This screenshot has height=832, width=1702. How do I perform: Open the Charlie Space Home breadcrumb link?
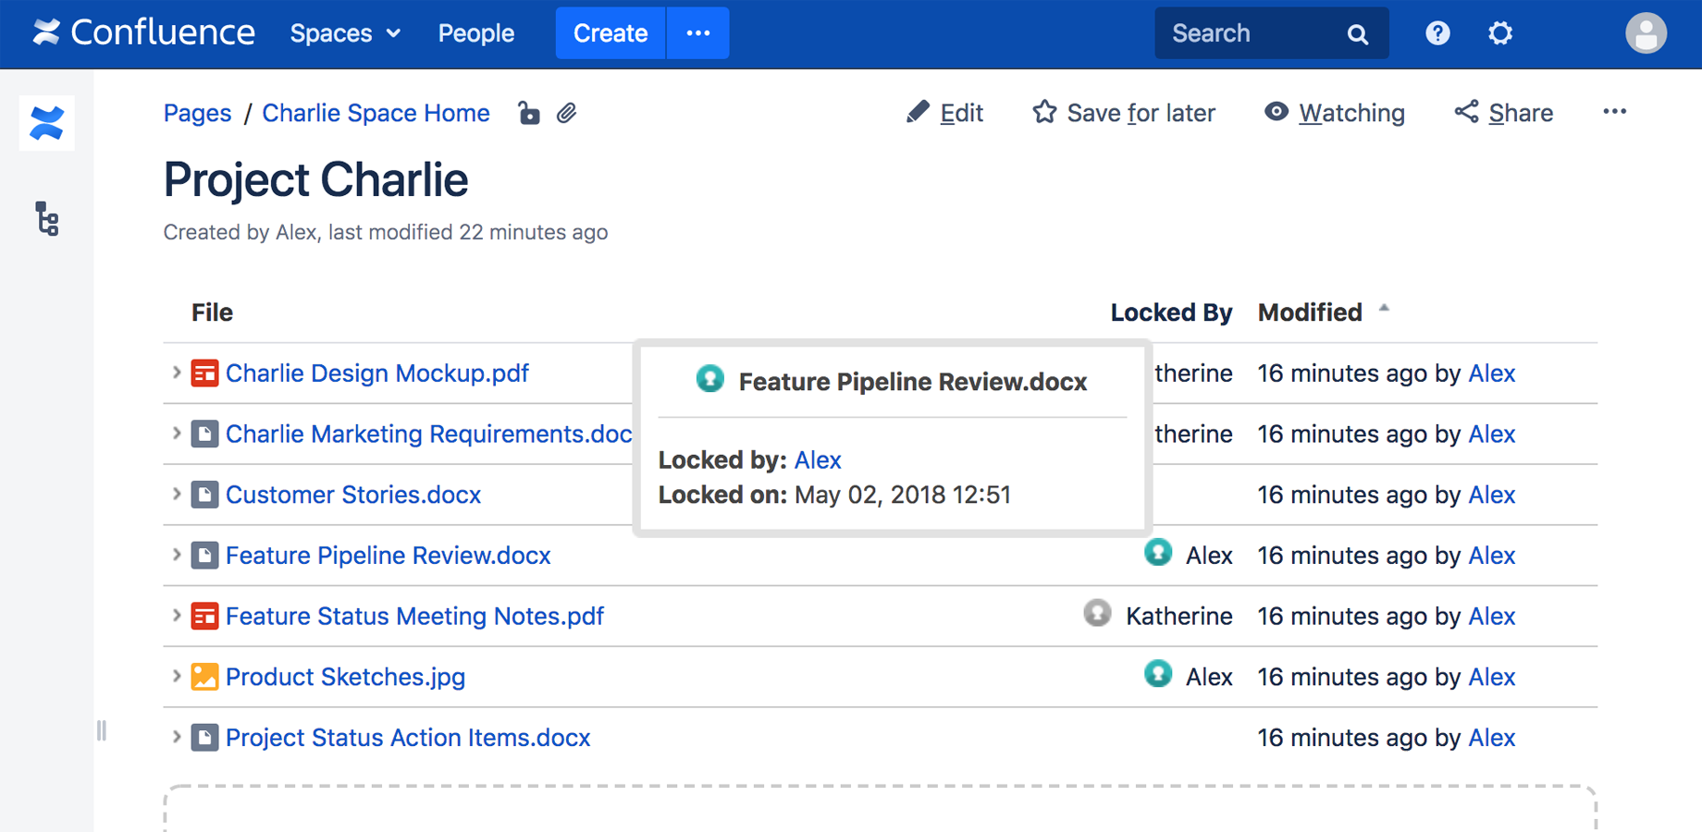376,113
